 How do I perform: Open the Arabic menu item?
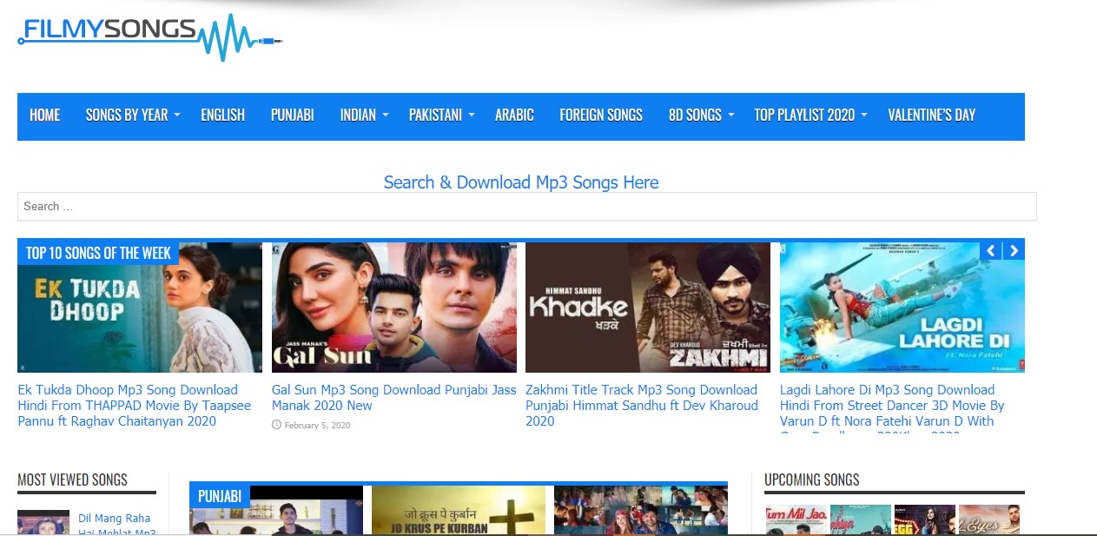514,115
